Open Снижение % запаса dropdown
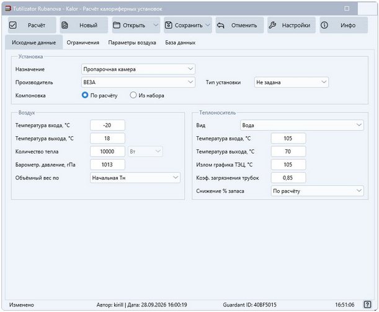379x312 pixels. click(317, 191)
